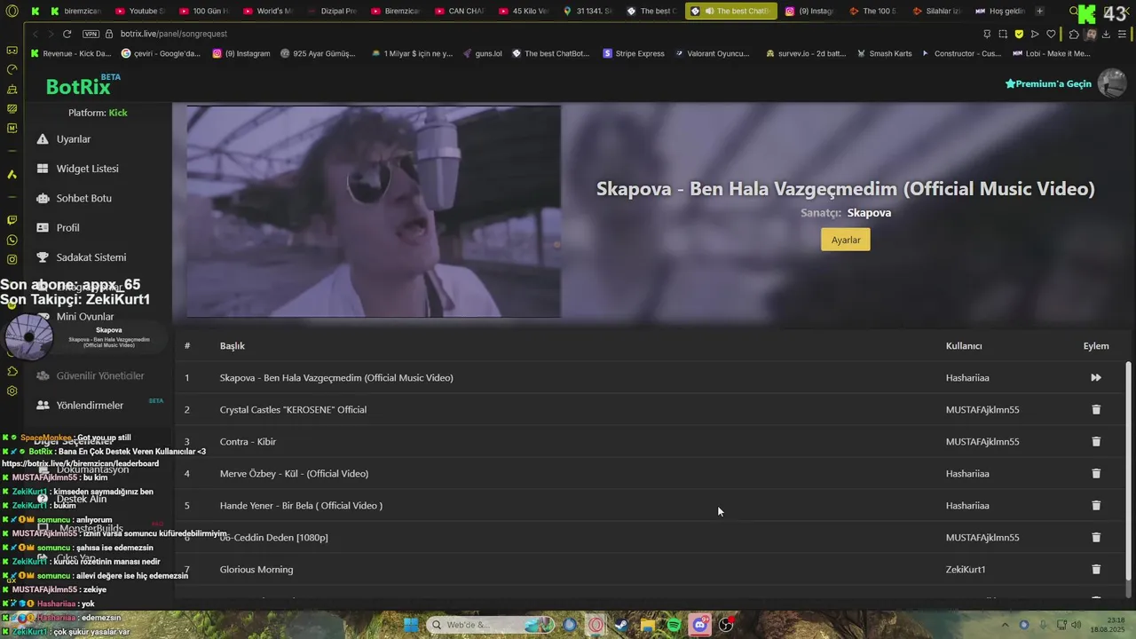This screenshot has width=1136, height=639.
Task: Play the Skapova music video thumbnail
Action: [x=374, y=211]
